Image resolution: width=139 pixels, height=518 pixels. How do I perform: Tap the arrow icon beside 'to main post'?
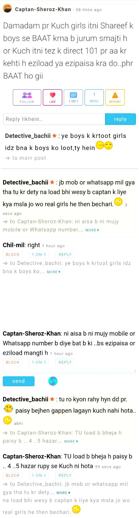pos(7,158)
